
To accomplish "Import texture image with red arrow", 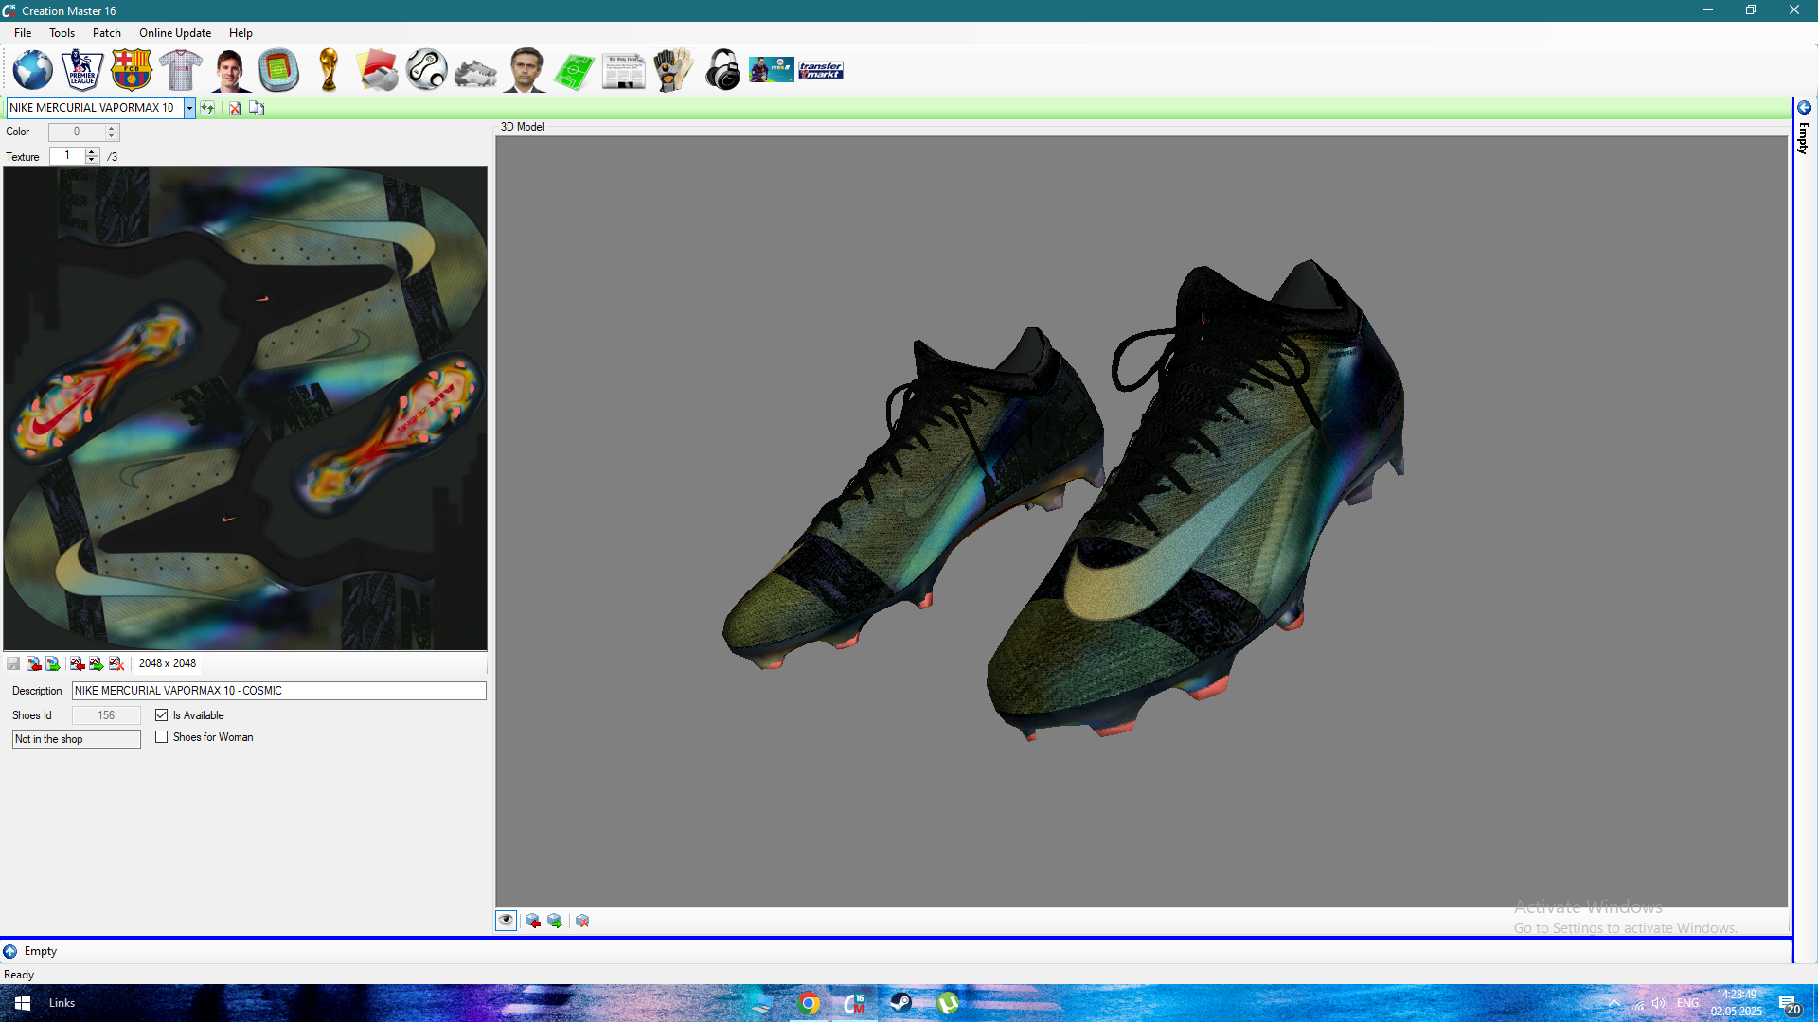I will [x=34, y=663].
